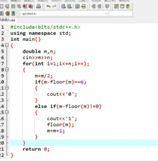The width and height of the screenshot is (158, 161).
Task: Click the line "cout<<'1';"
Action: click(x=62, y=118)
